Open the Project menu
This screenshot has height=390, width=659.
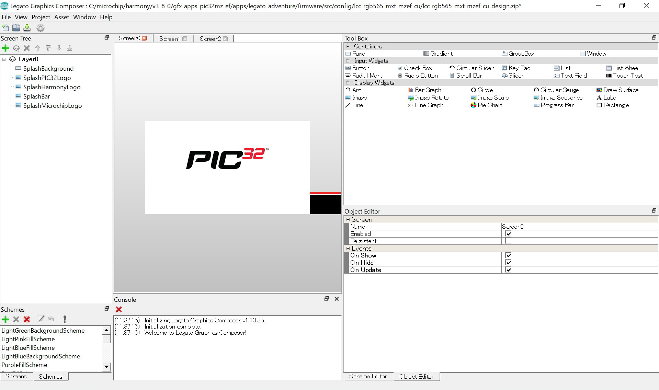pos(41,17)
